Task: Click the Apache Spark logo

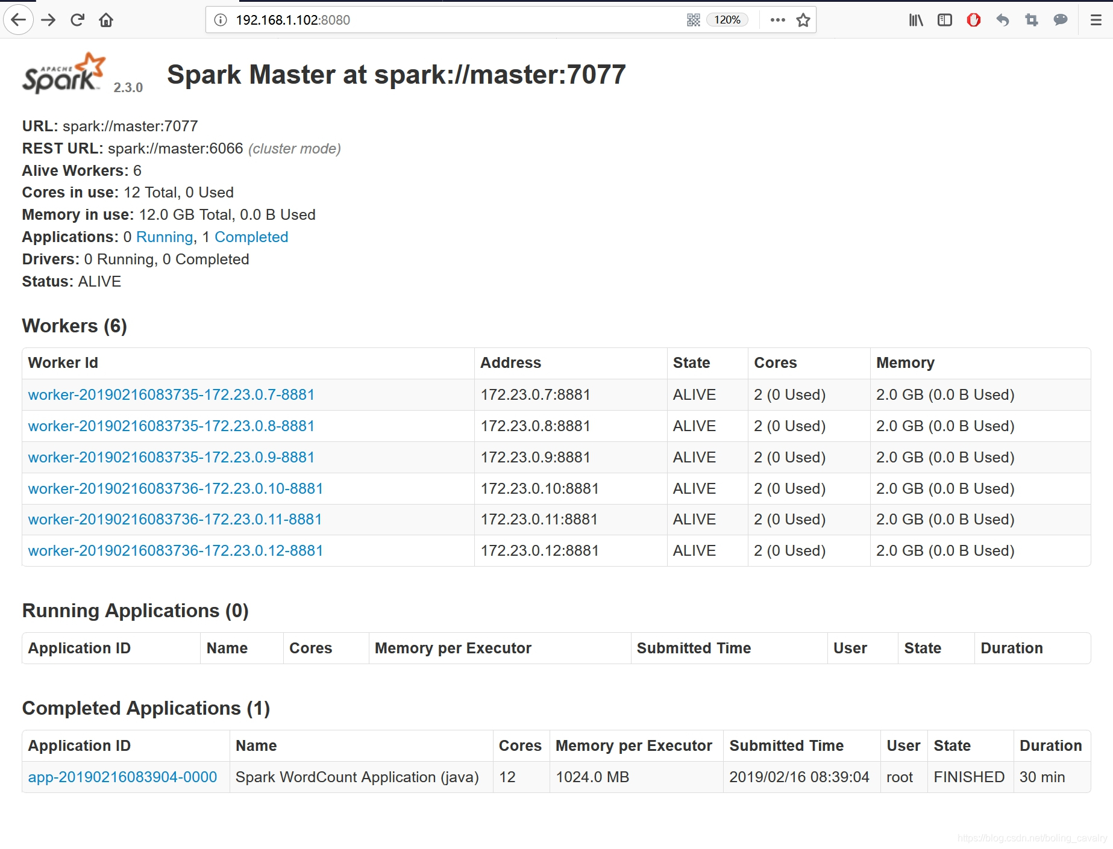Action: pyautogui.click(x=64, y=73)
